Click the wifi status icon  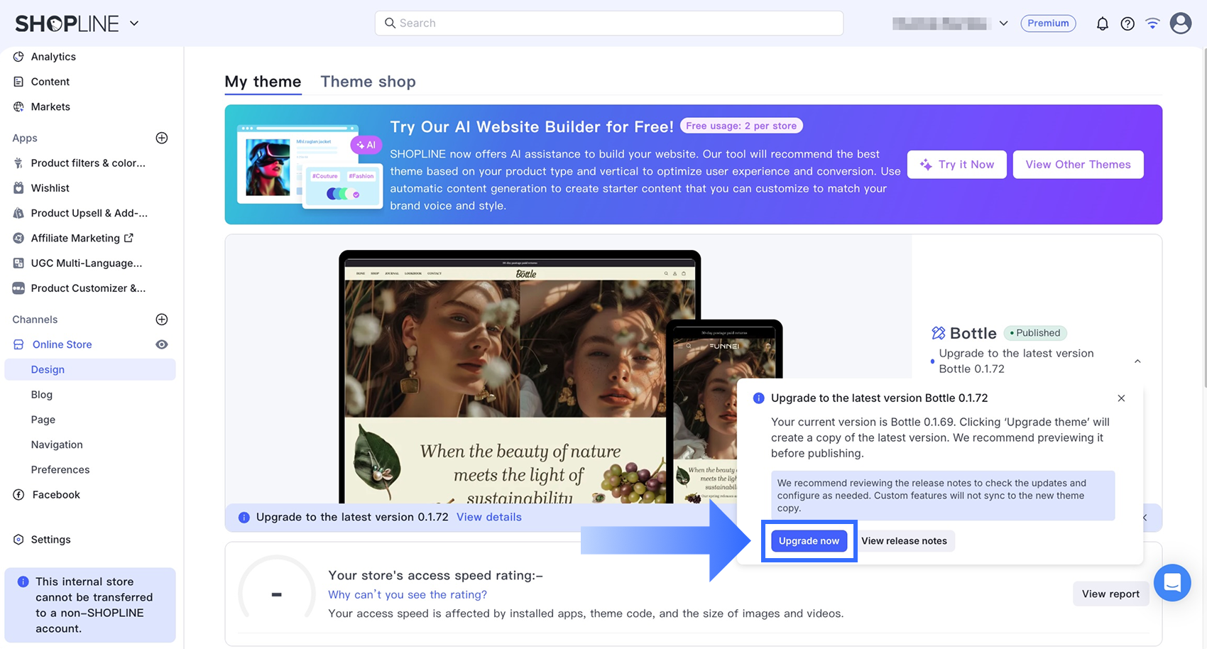coord(1152,23)
